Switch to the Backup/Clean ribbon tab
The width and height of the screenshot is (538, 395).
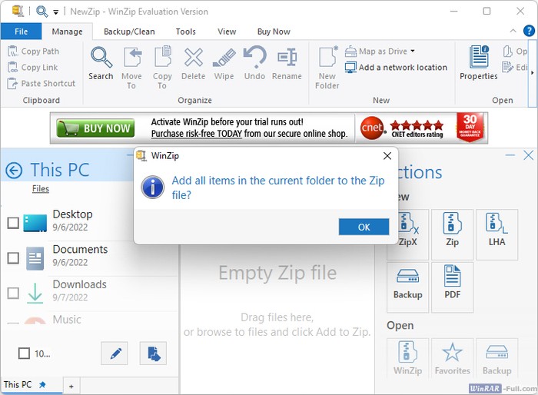129,32
